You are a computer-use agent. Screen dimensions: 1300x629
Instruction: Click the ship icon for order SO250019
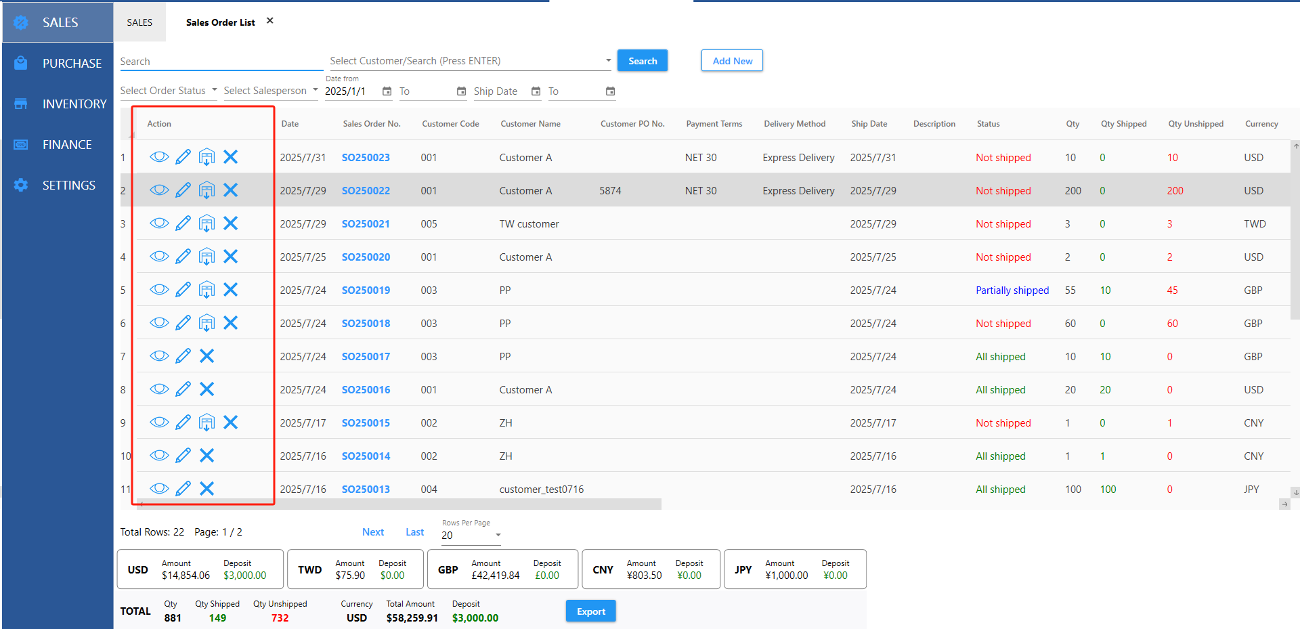point(207,290)
